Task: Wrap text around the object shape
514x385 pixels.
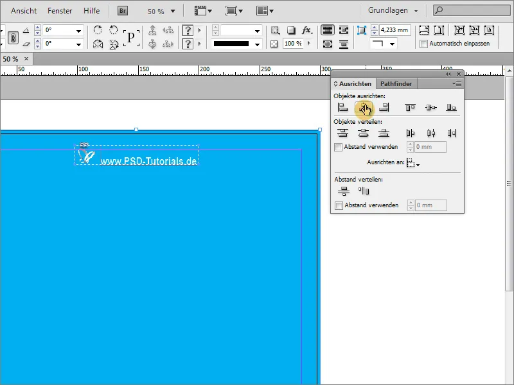Action: click(328, 44)
